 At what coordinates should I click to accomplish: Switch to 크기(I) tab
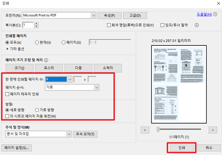point(19,68)
